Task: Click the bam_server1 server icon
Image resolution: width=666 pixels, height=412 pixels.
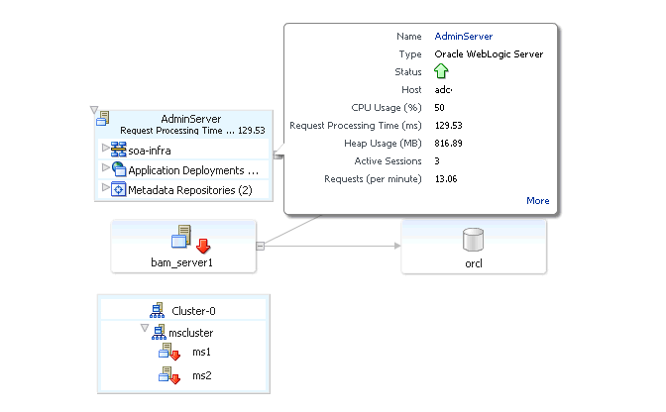Action: [x=181, y=237]
